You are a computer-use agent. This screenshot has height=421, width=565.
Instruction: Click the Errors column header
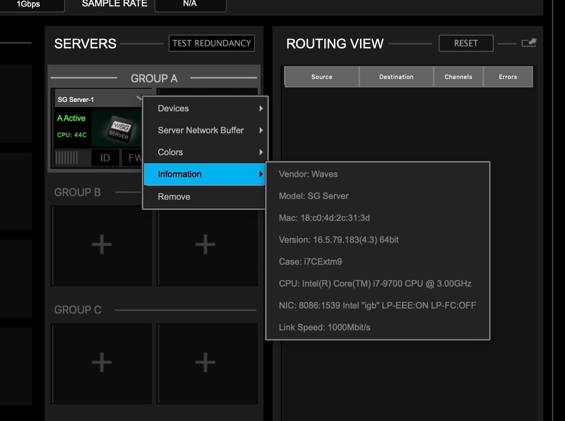pos(508,77)
